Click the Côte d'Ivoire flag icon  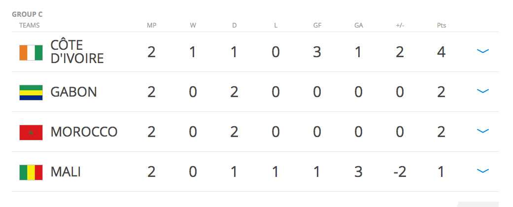coord(31,53)
